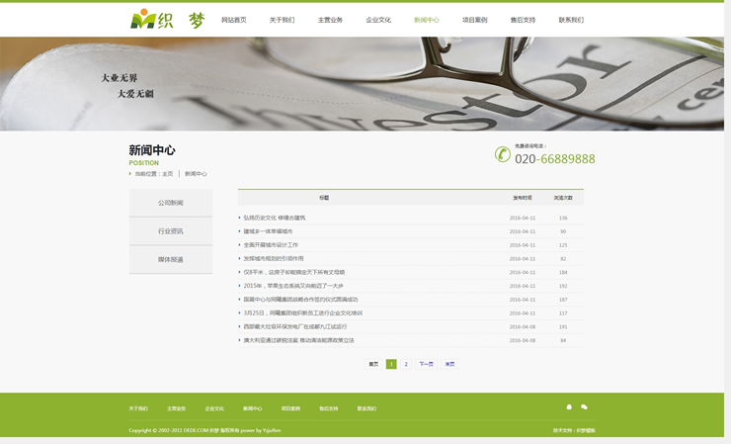Open article 全面开展城市设计工作
The image size is (731, 444).
271,245
